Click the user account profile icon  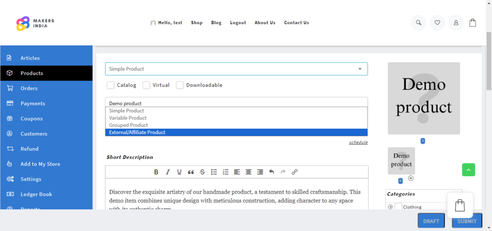point(456,23)
